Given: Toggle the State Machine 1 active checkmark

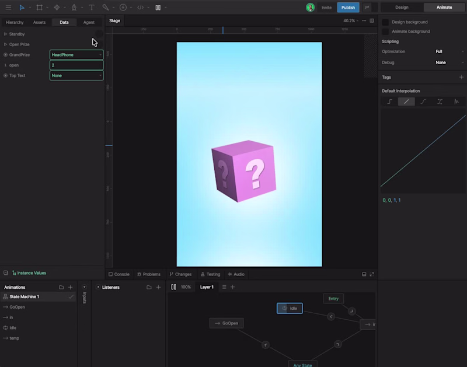Looking at the screenshot, I should coord(71,296).
